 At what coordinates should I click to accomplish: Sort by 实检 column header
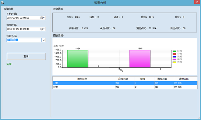(x=144, y=79)
